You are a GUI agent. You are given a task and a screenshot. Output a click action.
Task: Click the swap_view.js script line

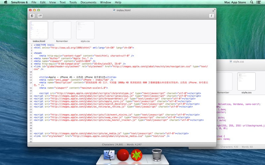click(112, 117)
